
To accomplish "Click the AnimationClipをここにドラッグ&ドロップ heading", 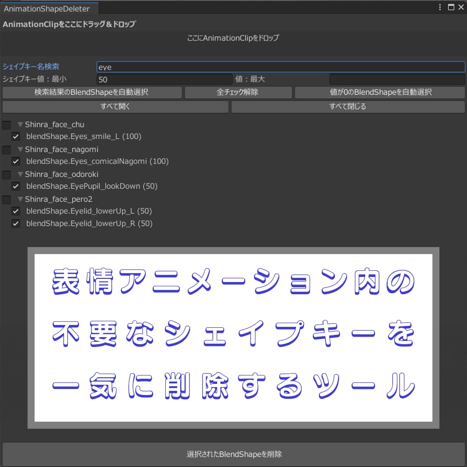I will click(x=69, y=24).
